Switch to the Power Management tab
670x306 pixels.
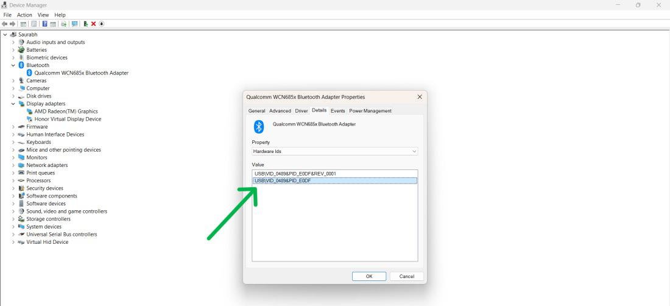370,111
